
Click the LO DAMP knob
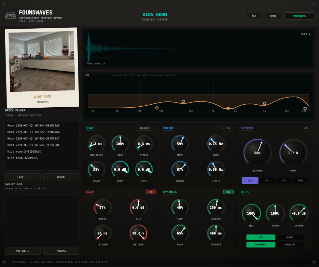103,233
